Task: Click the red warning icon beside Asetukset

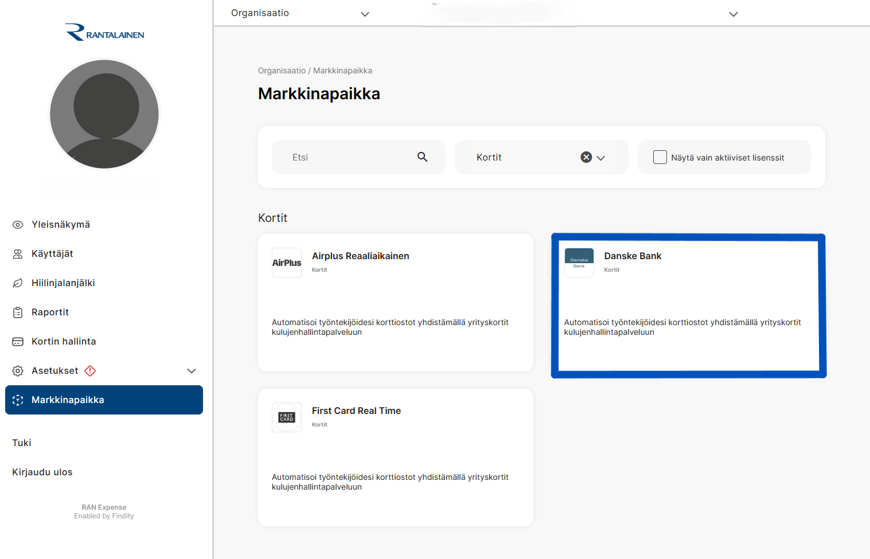Action: click(90, 371)
